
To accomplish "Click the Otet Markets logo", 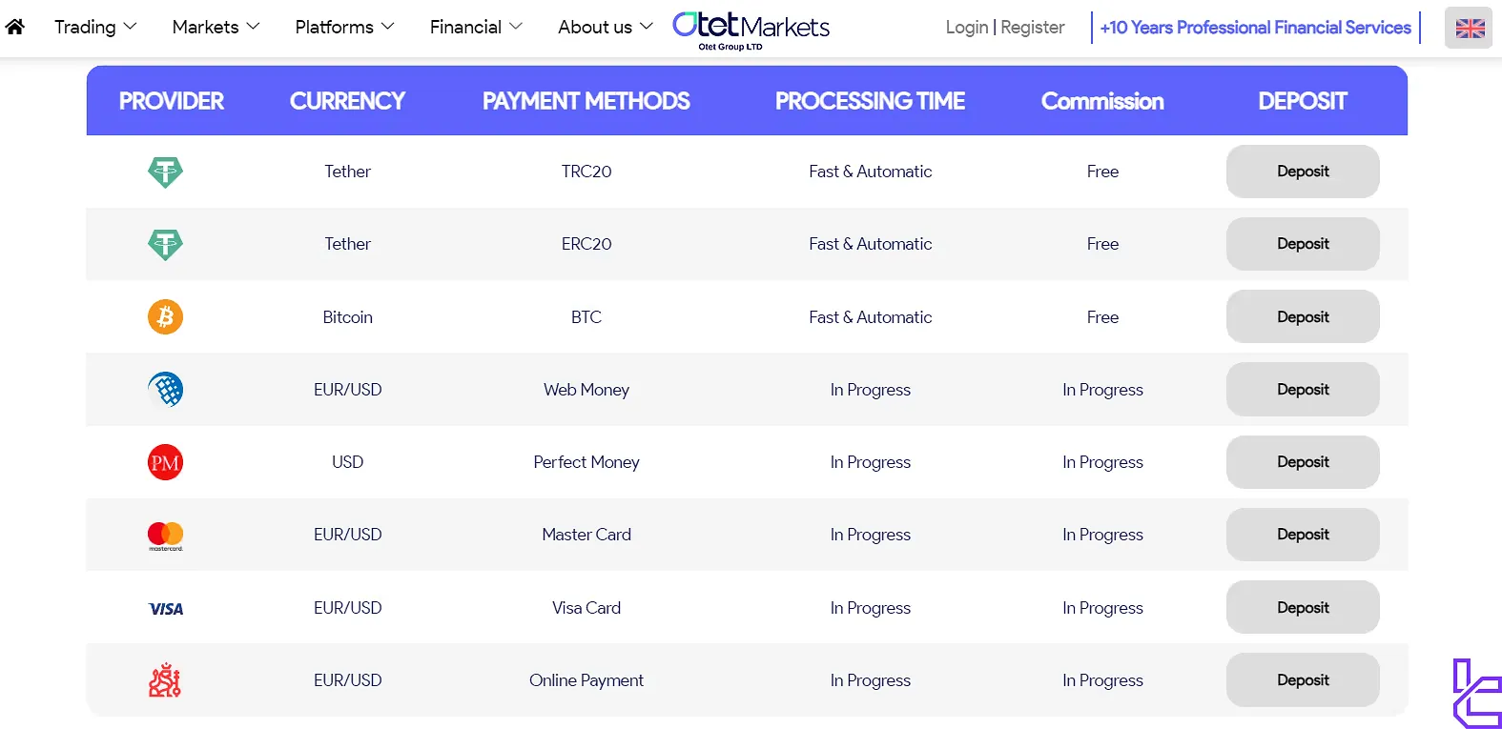I will point(751,29).
